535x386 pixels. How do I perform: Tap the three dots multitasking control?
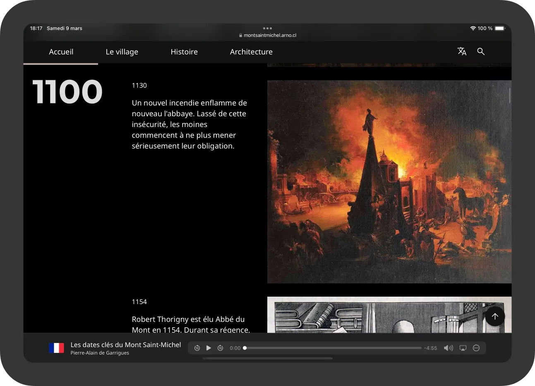pyautogui.click(x=267, y=29)
